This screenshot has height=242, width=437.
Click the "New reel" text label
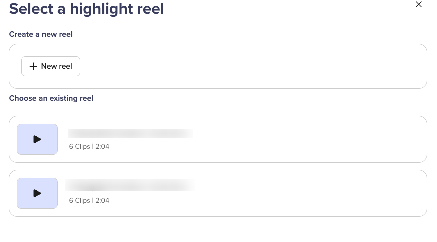[56, 66]
